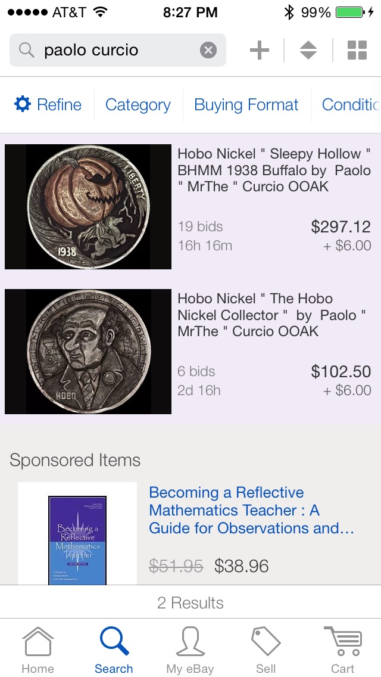The image size is (381, 677).
Task: Tap the plus icon to save search
Action: point(260,50)
